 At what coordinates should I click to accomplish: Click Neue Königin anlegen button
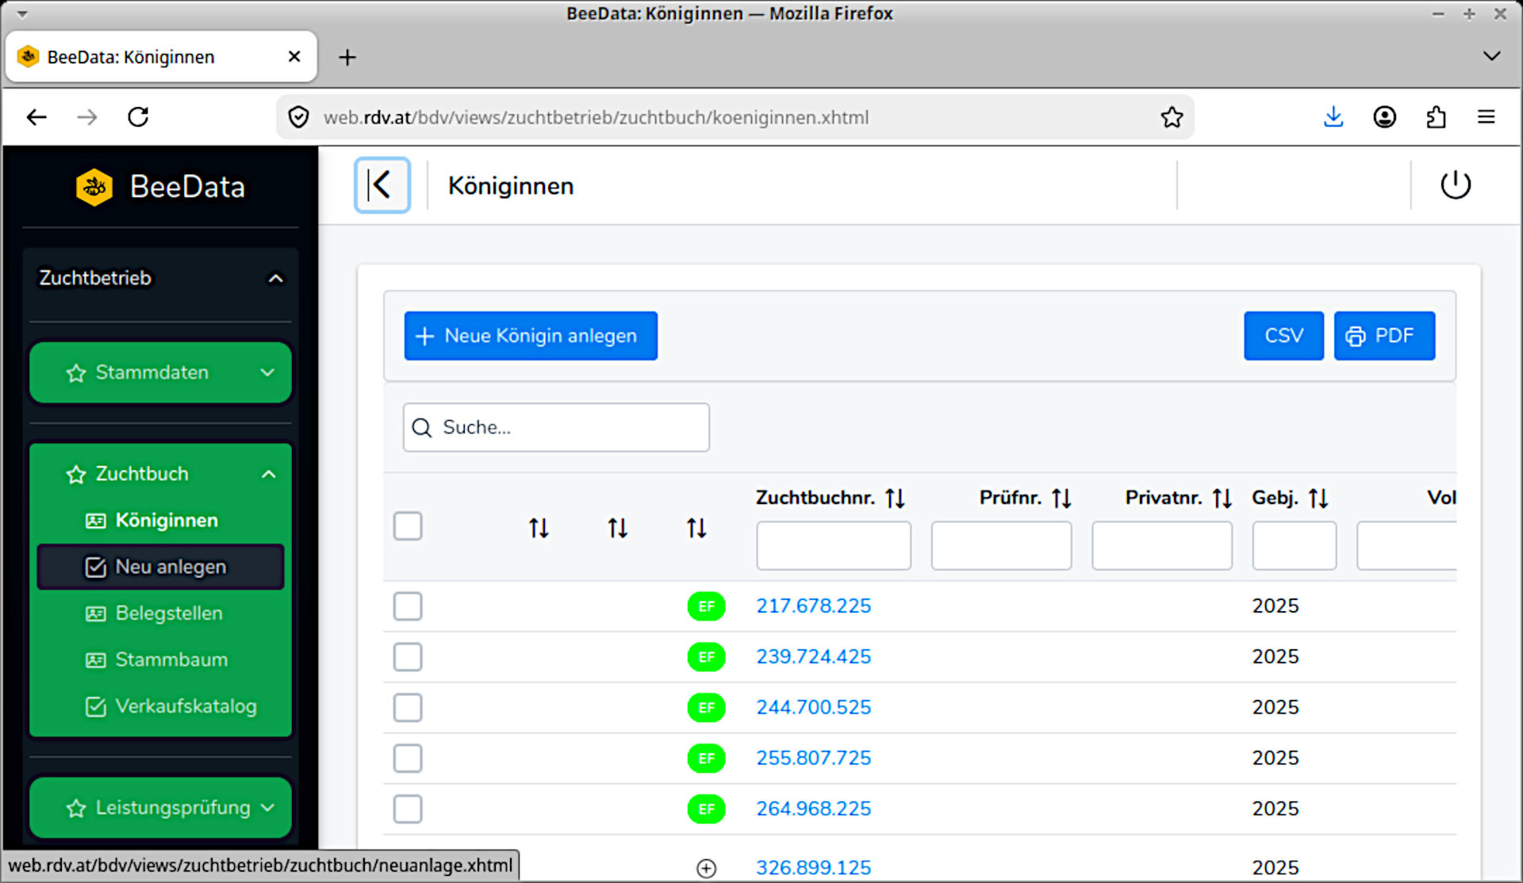(531, 336)
